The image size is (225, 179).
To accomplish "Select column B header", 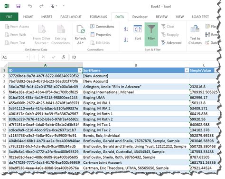I will point(136,65).
